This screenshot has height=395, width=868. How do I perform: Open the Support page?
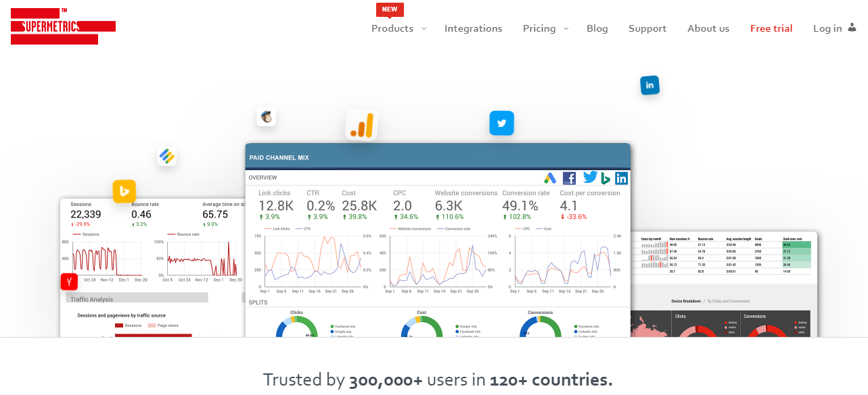click(647, 28)
